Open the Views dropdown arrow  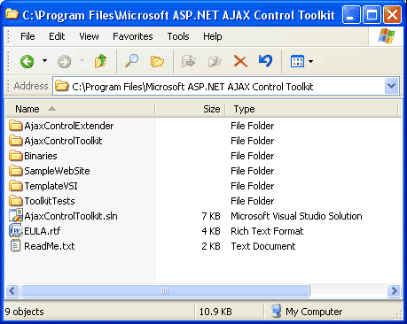pos(310,61)
